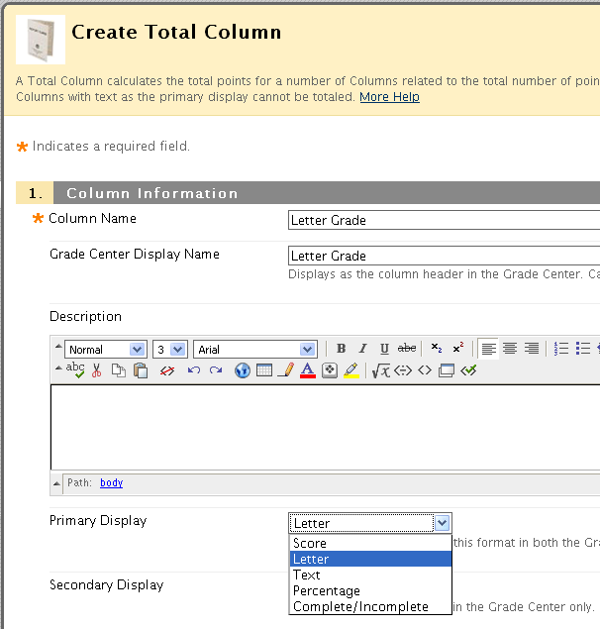This screenshot has width=600, height=629.
Task: Redo the last edit
Action: [x=216, y=370]
